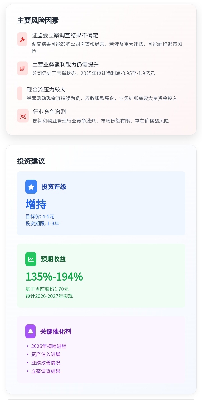Click the descending-sort icon beside 主营业务盈利能力

(x=22, y=68)
